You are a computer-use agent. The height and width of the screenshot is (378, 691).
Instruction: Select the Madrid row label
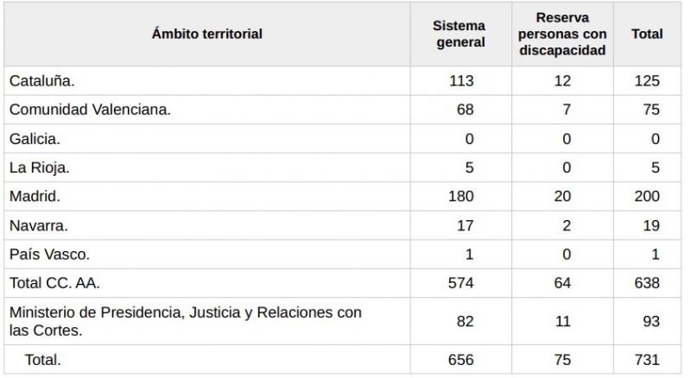35,197
